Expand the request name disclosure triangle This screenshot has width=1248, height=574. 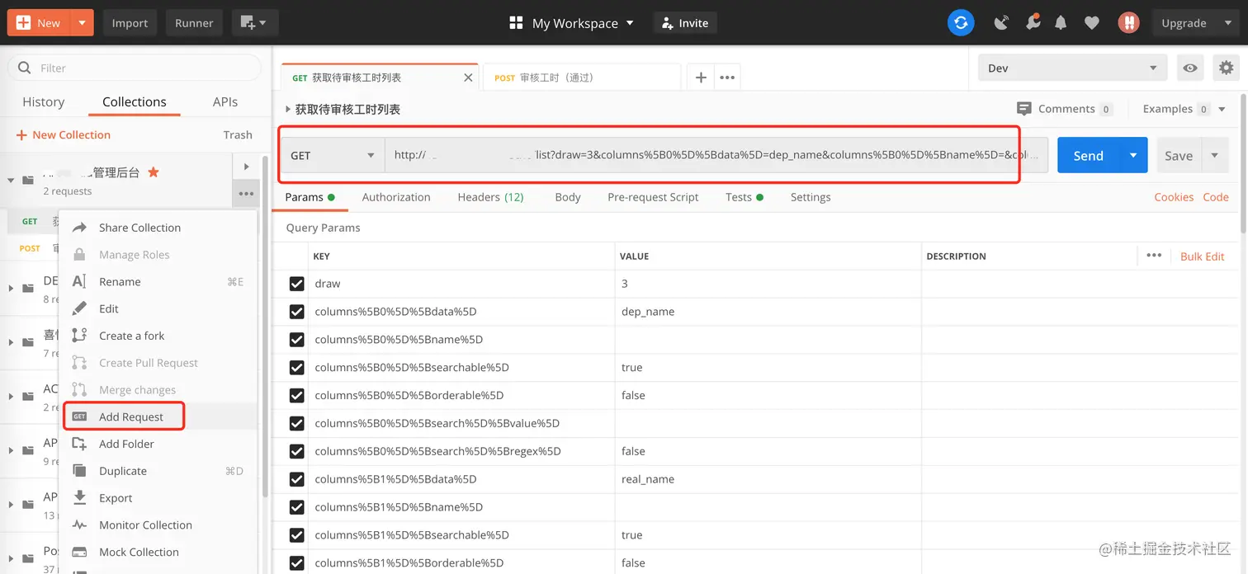click(288, 109)
